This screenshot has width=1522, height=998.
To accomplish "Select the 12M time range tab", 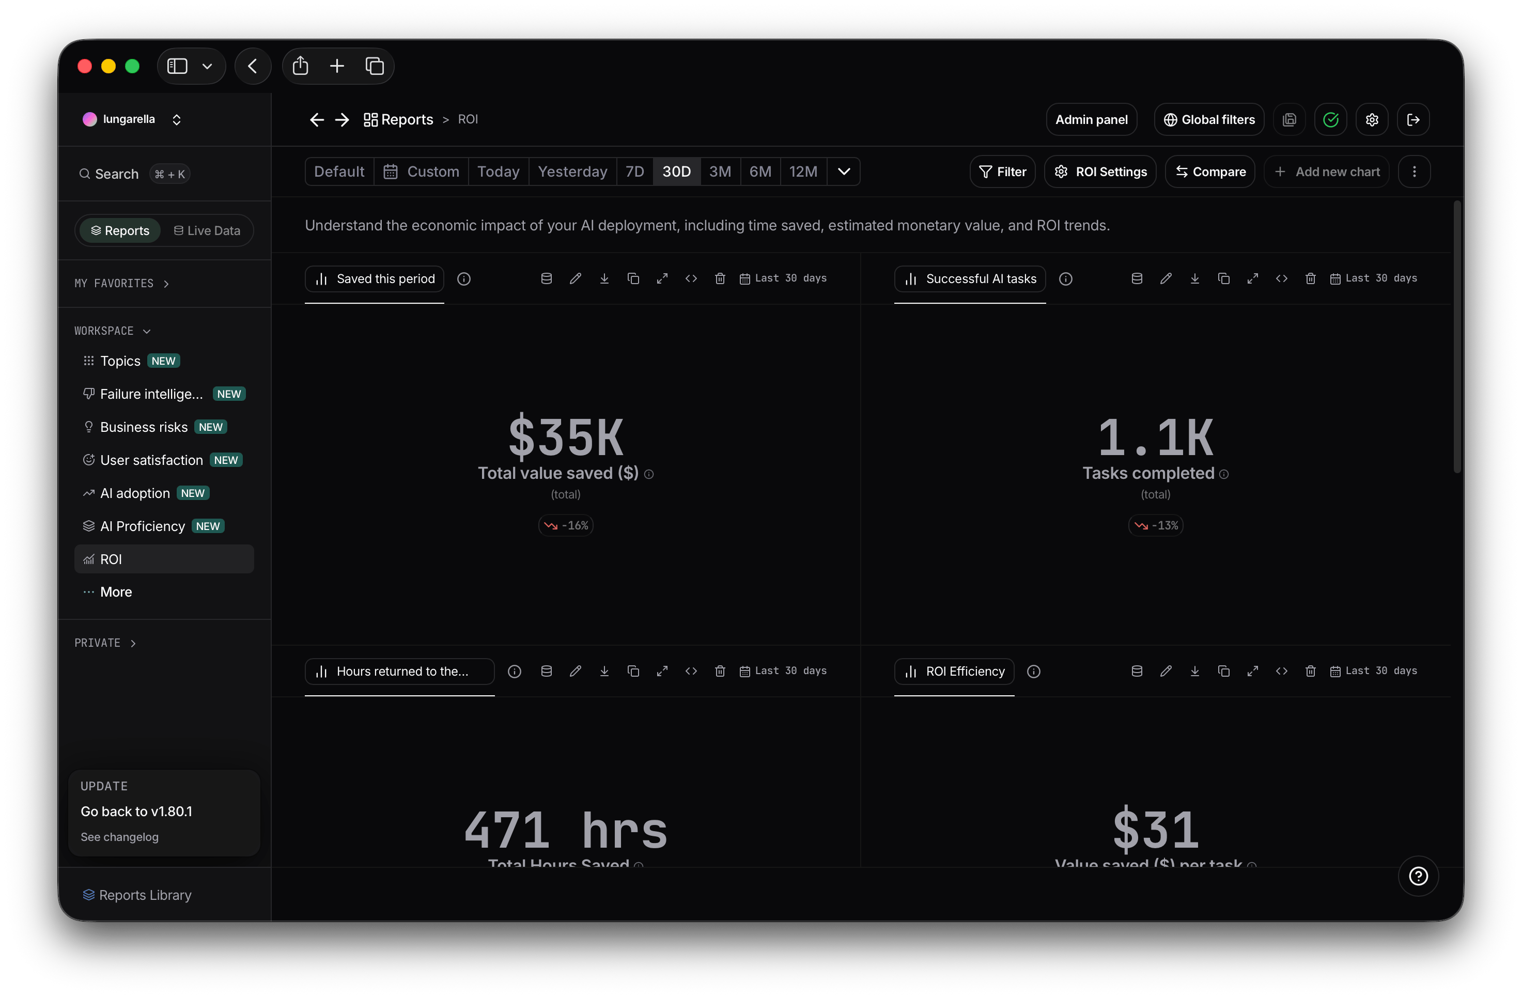I will point(803,171).
